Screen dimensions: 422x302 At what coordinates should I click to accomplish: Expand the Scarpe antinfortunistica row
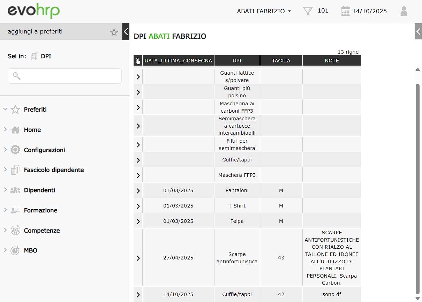pos(138,258)
